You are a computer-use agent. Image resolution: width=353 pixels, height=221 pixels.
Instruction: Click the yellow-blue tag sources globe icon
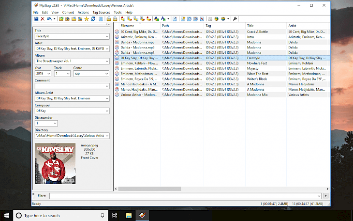point(223,19)
